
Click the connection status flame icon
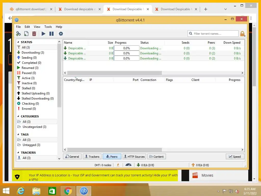(x=118, y=165)
